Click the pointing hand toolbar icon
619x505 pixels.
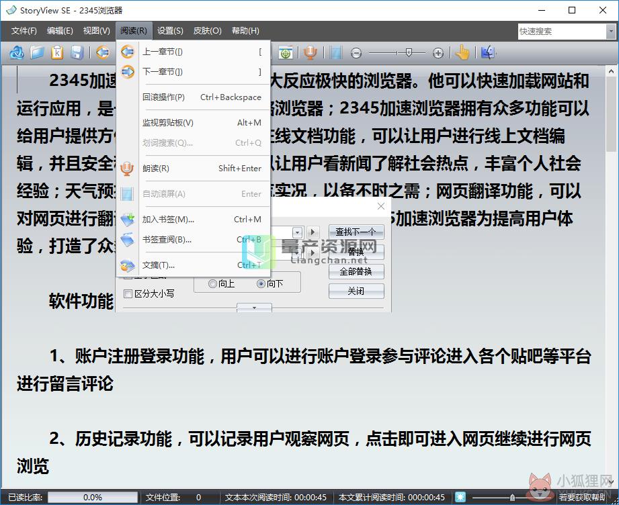[x=462, y=52]
